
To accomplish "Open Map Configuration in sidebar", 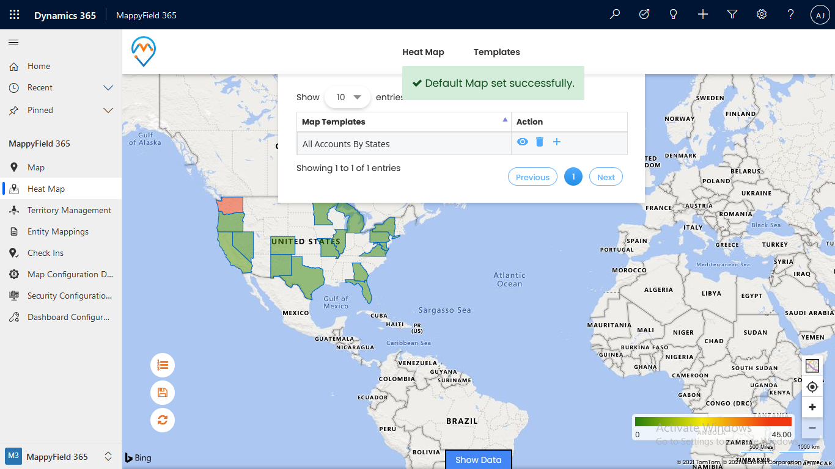I will (x=61, y=274).
